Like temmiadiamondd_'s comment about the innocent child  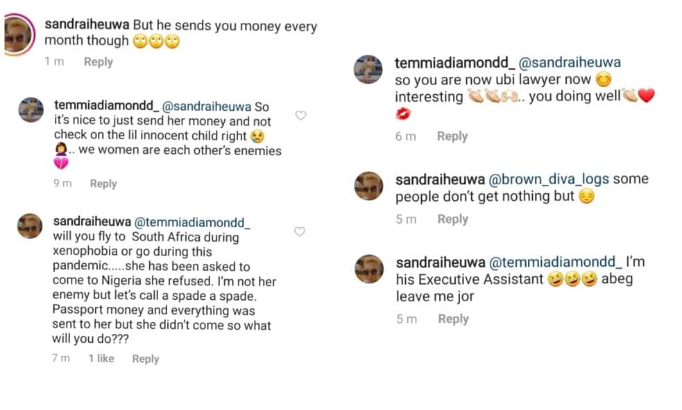pos(300,116)
